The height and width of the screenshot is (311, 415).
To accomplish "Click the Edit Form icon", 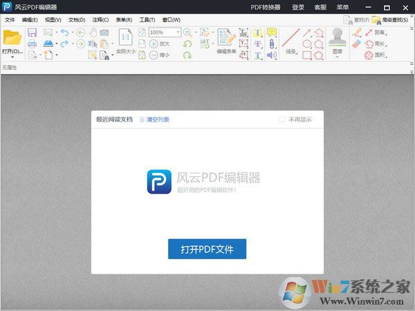I will point(226,37).
